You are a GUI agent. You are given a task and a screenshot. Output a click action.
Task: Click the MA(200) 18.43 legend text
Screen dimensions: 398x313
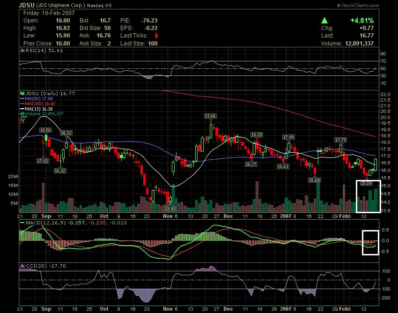(x=40, y=104)
